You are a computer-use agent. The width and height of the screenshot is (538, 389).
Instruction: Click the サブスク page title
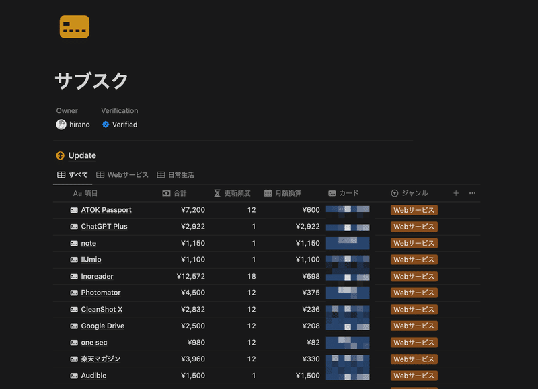pyautogui.click(x=91, y=81)
